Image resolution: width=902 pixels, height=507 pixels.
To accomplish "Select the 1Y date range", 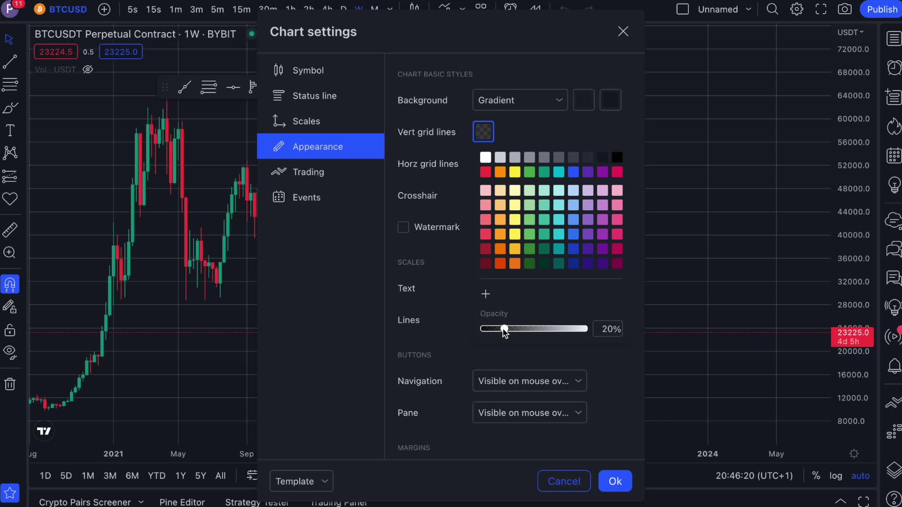I will pos(180,476).
